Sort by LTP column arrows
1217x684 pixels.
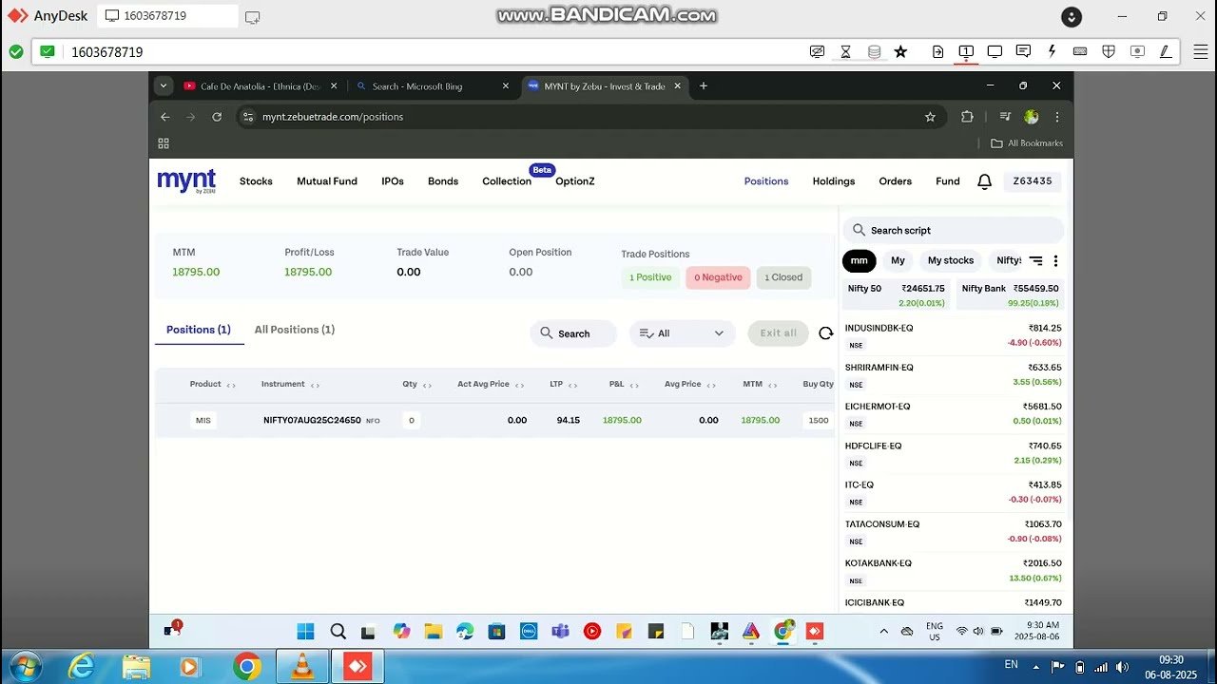(x=572, y=385)
